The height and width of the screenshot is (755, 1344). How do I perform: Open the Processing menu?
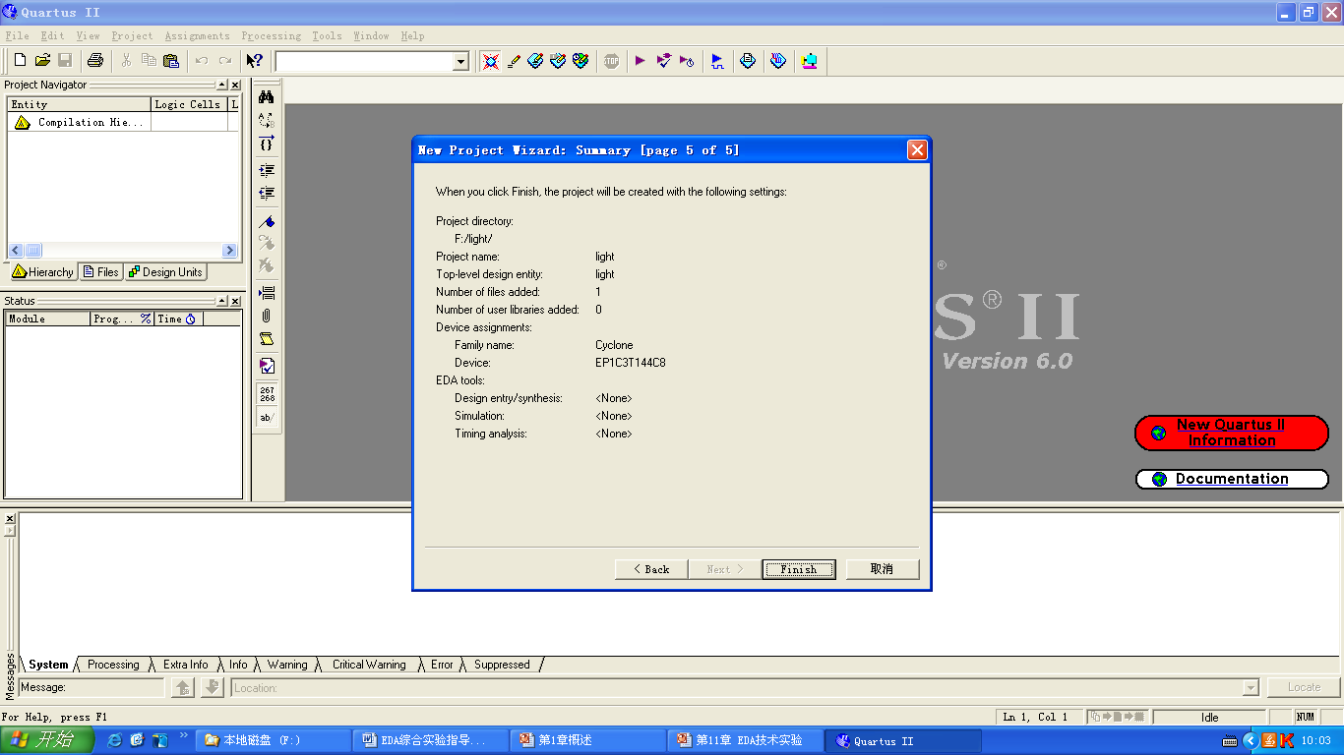pos(272,35)
